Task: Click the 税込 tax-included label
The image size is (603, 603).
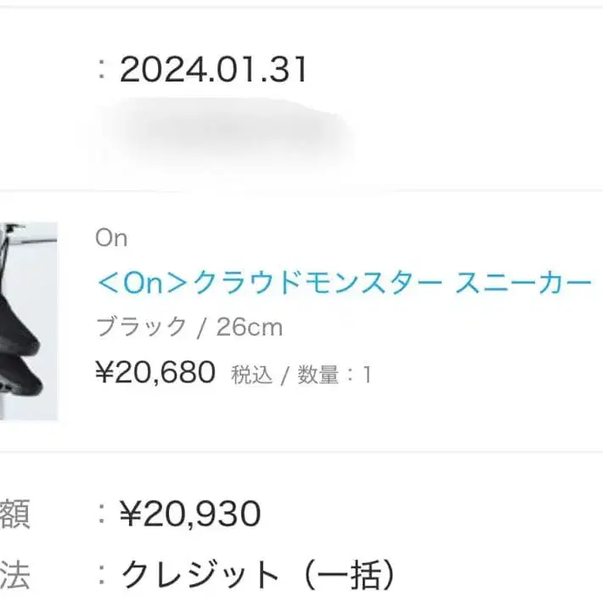Action: [x=251, y=375]
